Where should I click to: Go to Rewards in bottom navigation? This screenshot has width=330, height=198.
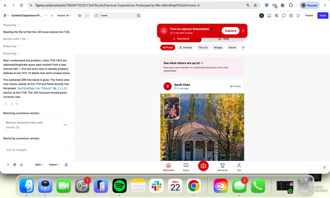(222, 167)
